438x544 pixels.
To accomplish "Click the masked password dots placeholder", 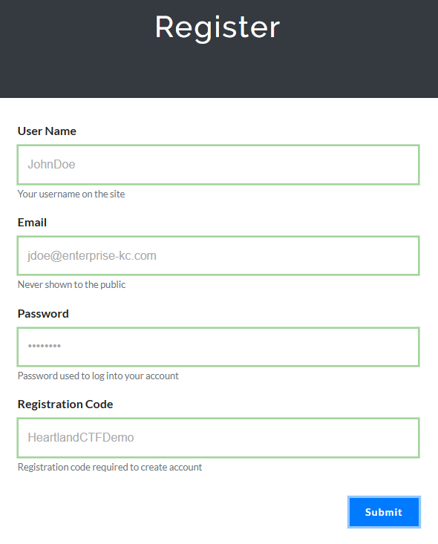I will [45, 346].
